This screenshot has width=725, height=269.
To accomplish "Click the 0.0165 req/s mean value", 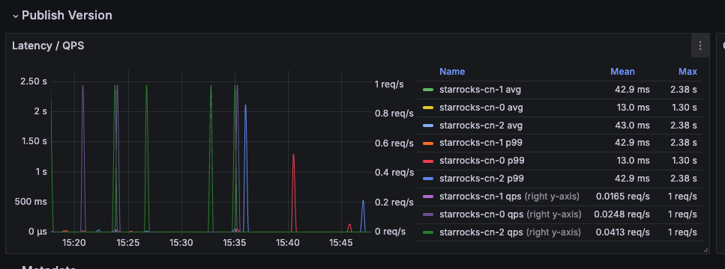I will click(623, 197).
